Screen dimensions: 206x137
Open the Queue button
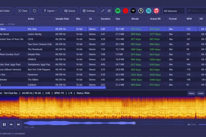click(x=70, y=11)
